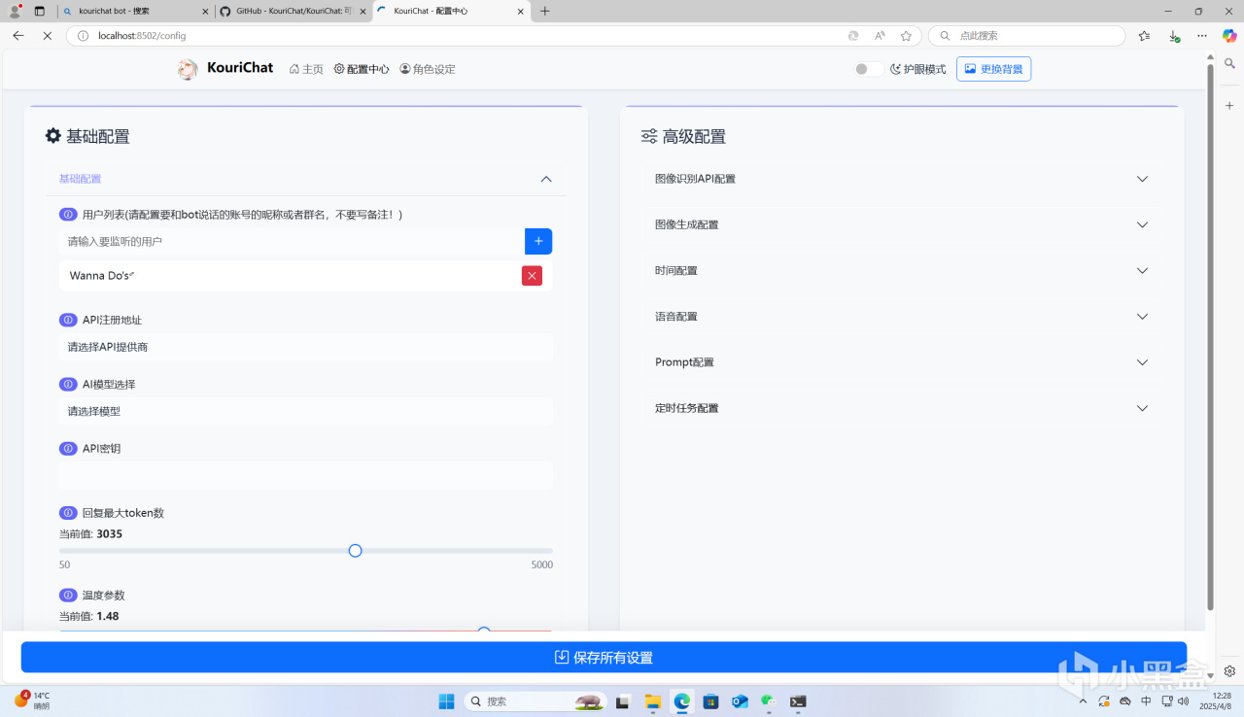Click the Wanna Do's user entry text
The width and height of the screenshot is (1244, 717).
pos(100,276)
